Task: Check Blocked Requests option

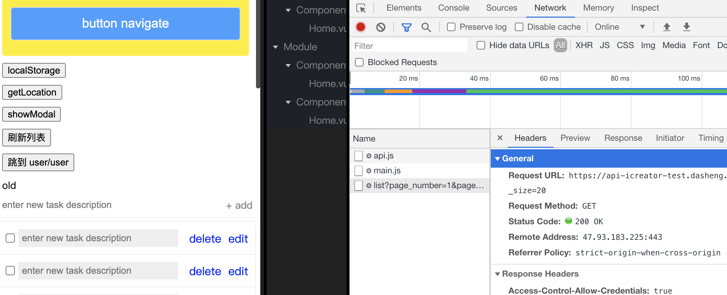Action: pyautogui.click(x=359, y=62)
